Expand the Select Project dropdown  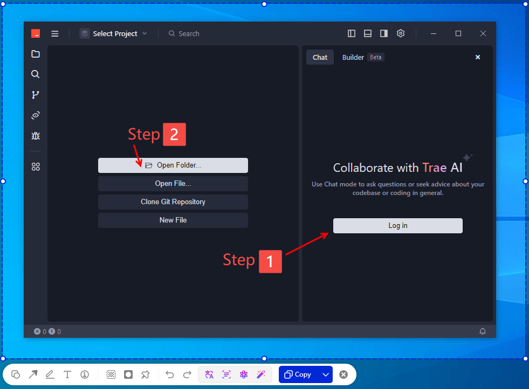click(x=113, y=33)
